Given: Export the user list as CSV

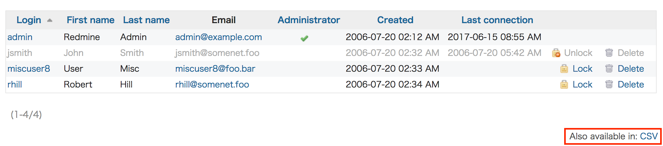Looking at the screenshot, I should click(x=649, y=136).
